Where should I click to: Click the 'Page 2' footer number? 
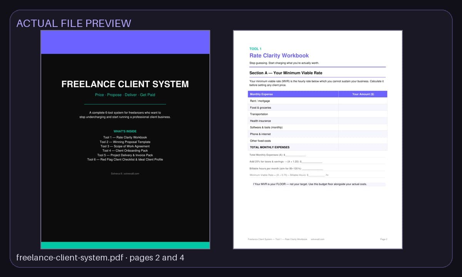tap(383, 239)
